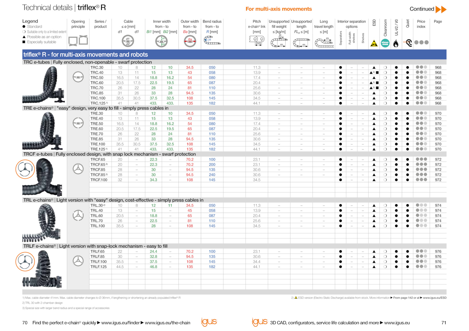This screenshot has height=331, width=469.
Task: Click the 'TRLF e-chains' section heading
Action: pos(95,246)
